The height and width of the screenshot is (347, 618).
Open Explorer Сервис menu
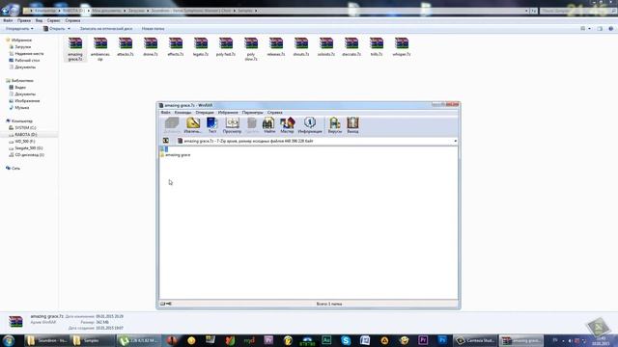(54, 20)
